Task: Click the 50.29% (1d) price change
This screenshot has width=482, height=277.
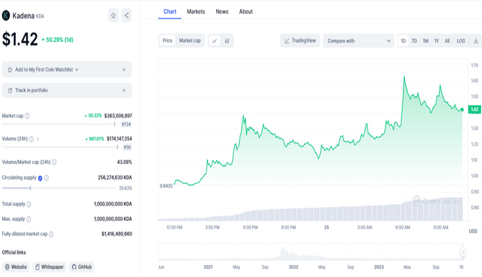Action: click(57, 40)
